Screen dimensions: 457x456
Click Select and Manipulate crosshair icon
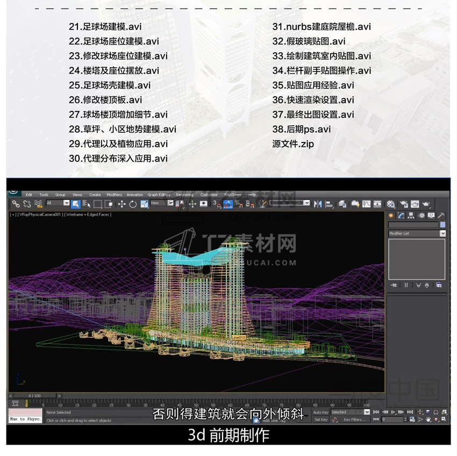192,204
